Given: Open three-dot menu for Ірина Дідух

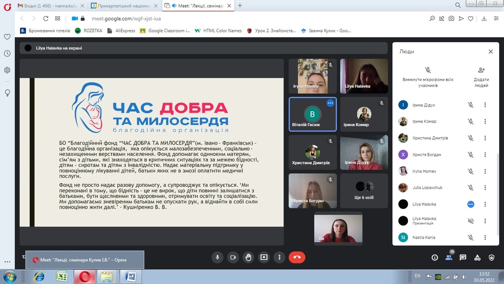Looking at the screenshot, I should coord(485,105).
